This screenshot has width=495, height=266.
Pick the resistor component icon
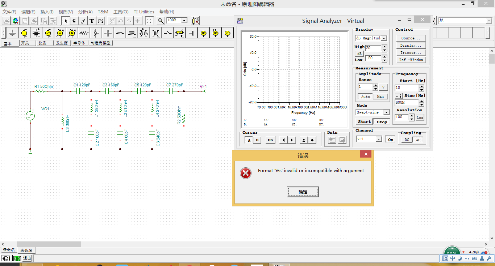84,33
